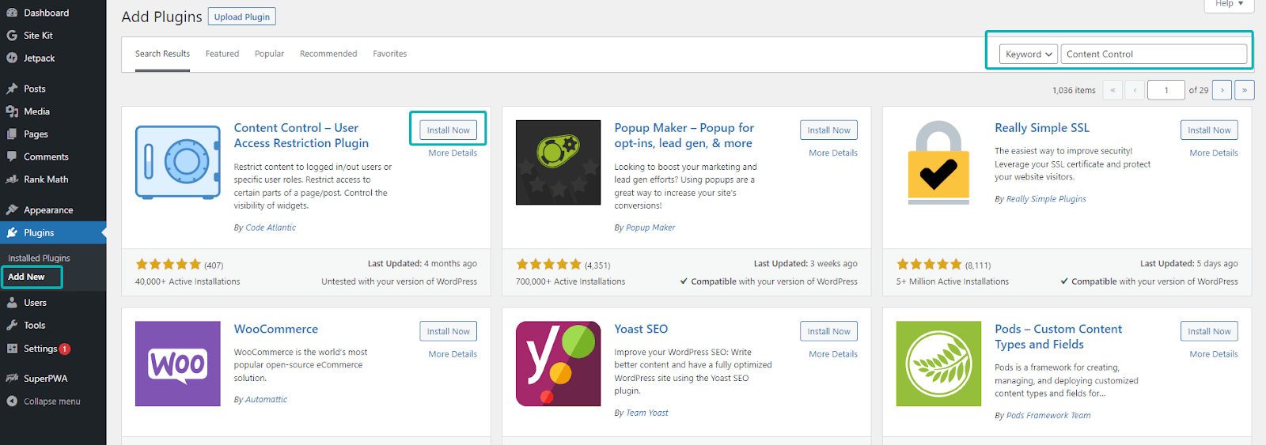Click the Comments bubble icon

click(12, 157)
